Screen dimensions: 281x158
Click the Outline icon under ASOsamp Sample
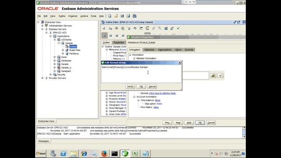pyautogui.click(x=67, y=47)
